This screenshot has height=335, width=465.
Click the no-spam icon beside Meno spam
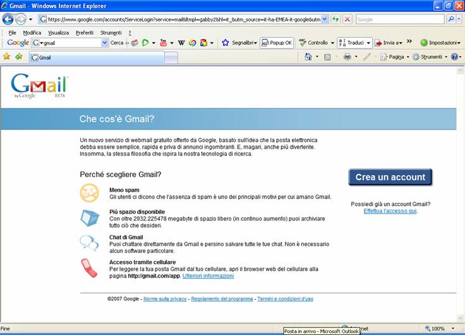point(89,193)
